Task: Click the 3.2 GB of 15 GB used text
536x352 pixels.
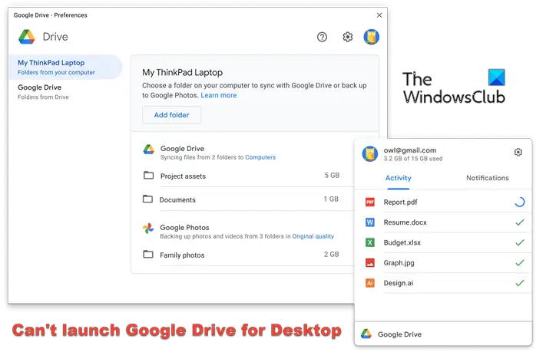Action: click(412, 159)
